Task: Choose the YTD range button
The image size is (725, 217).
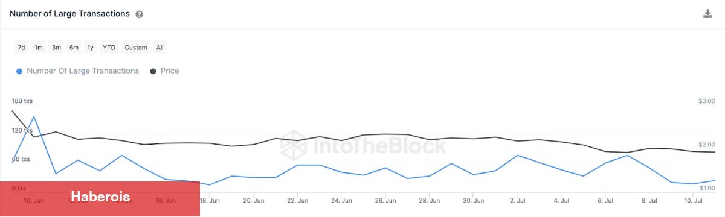Action: click(x=109, y=48)
